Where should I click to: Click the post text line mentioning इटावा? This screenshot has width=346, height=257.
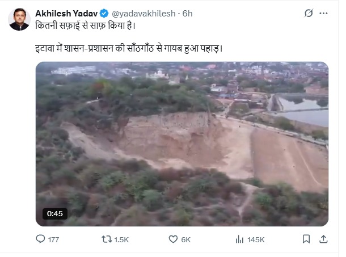(128, 48)
